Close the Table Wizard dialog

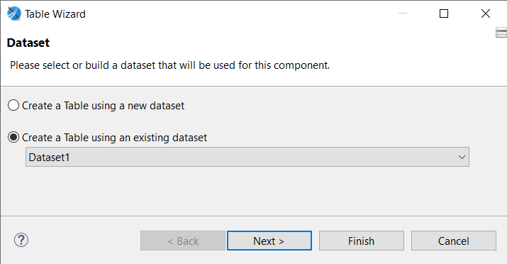click(485, 13)
